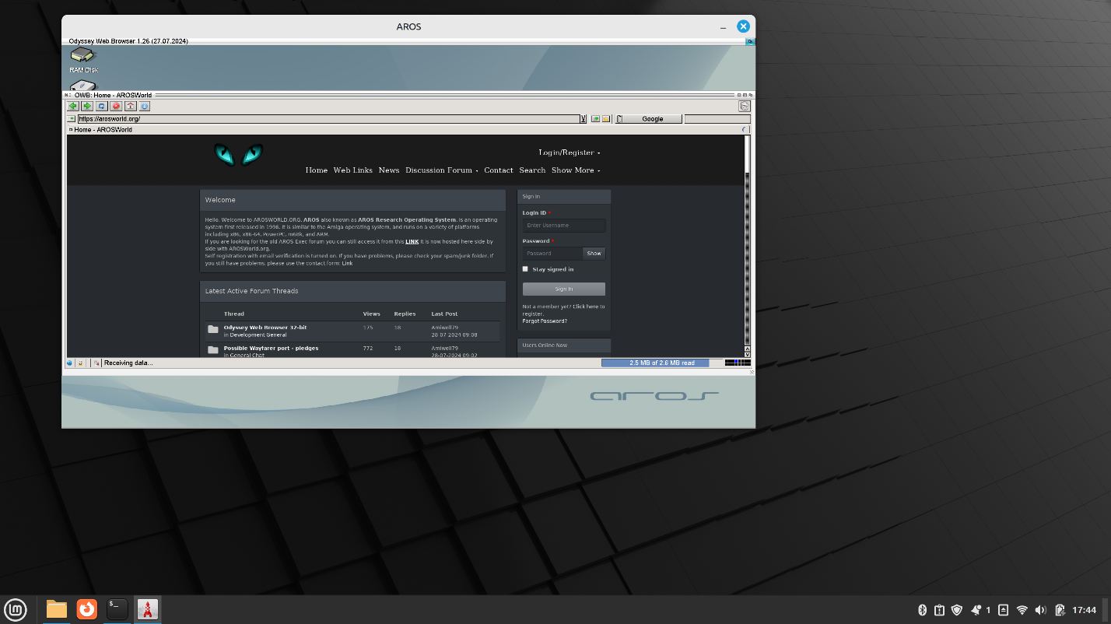
Task: Click the network activity indicator in status bar
Action: pos(738,363)
